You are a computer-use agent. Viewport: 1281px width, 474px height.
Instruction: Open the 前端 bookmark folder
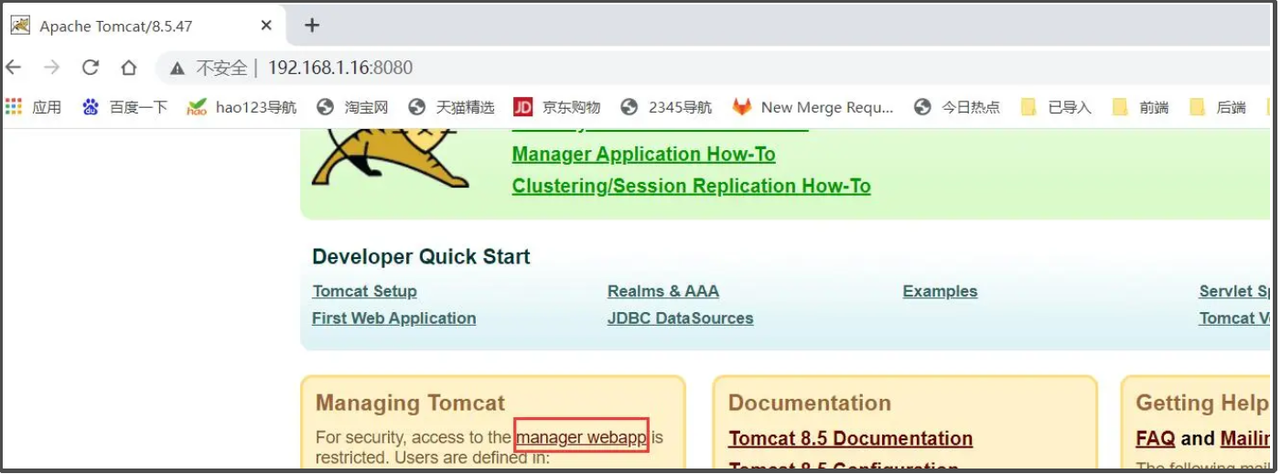coord(1140,107)
